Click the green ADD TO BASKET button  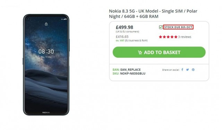[x=159, y=52]
